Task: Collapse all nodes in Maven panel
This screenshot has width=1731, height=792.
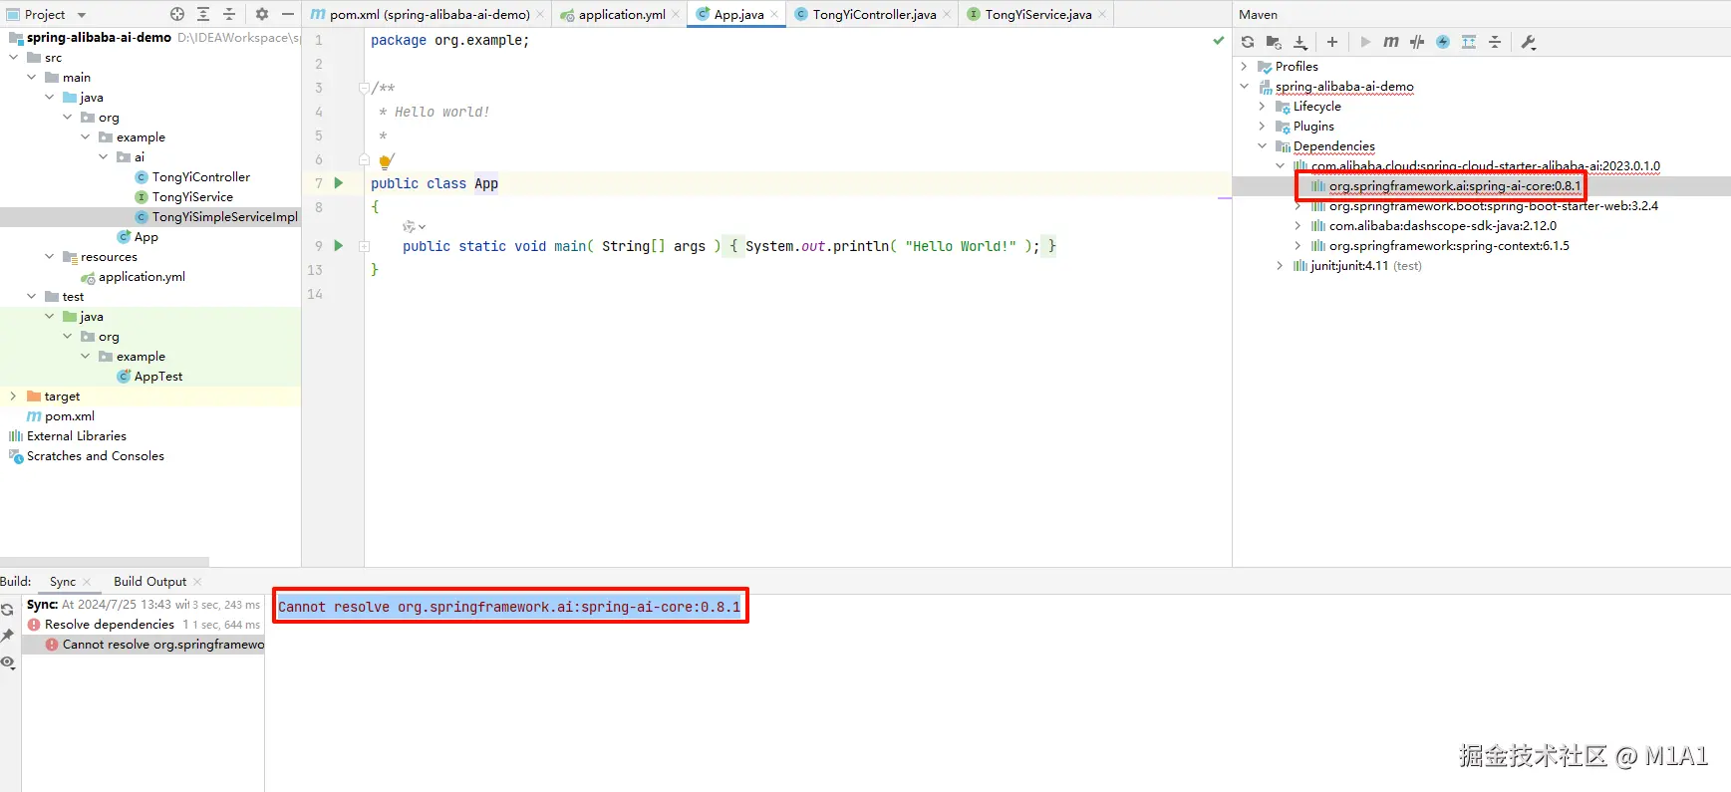Action: point(1495,42)
